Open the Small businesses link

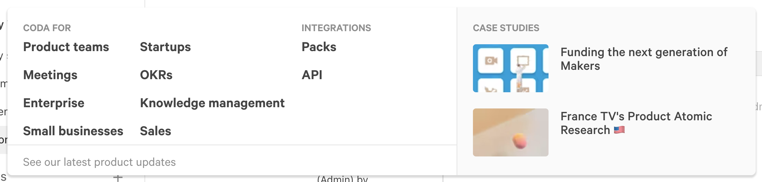click(73, 131)
